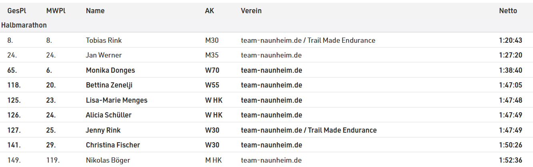Click the Name column header
The height and width of the screenshot is (167, 533).
tap(95, 11)
